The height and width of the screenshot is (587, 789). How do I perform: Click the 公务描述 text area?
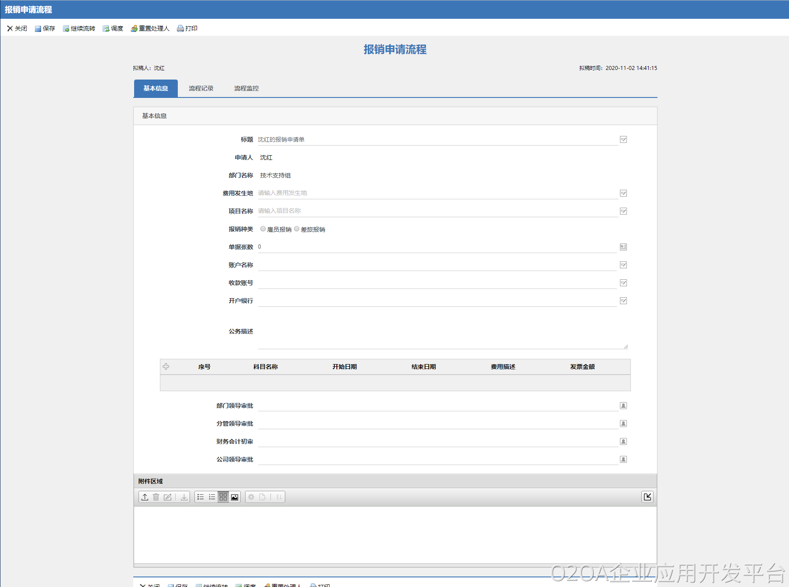click(x=443, y=331)
